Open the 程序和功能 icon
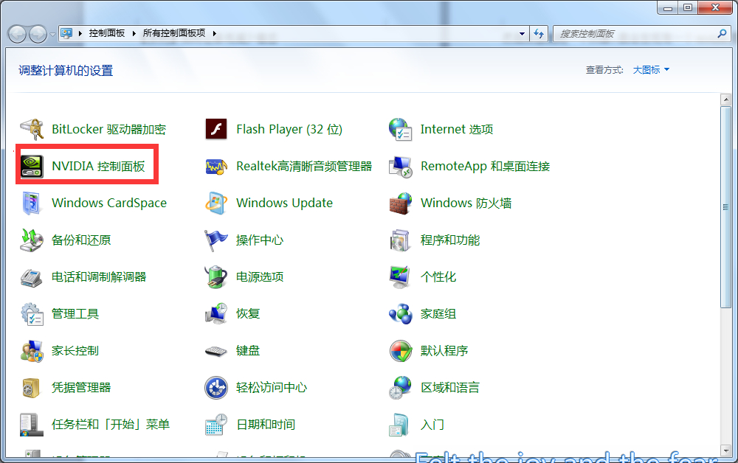Viewport: 738px width, 463px height. point(401,240)
